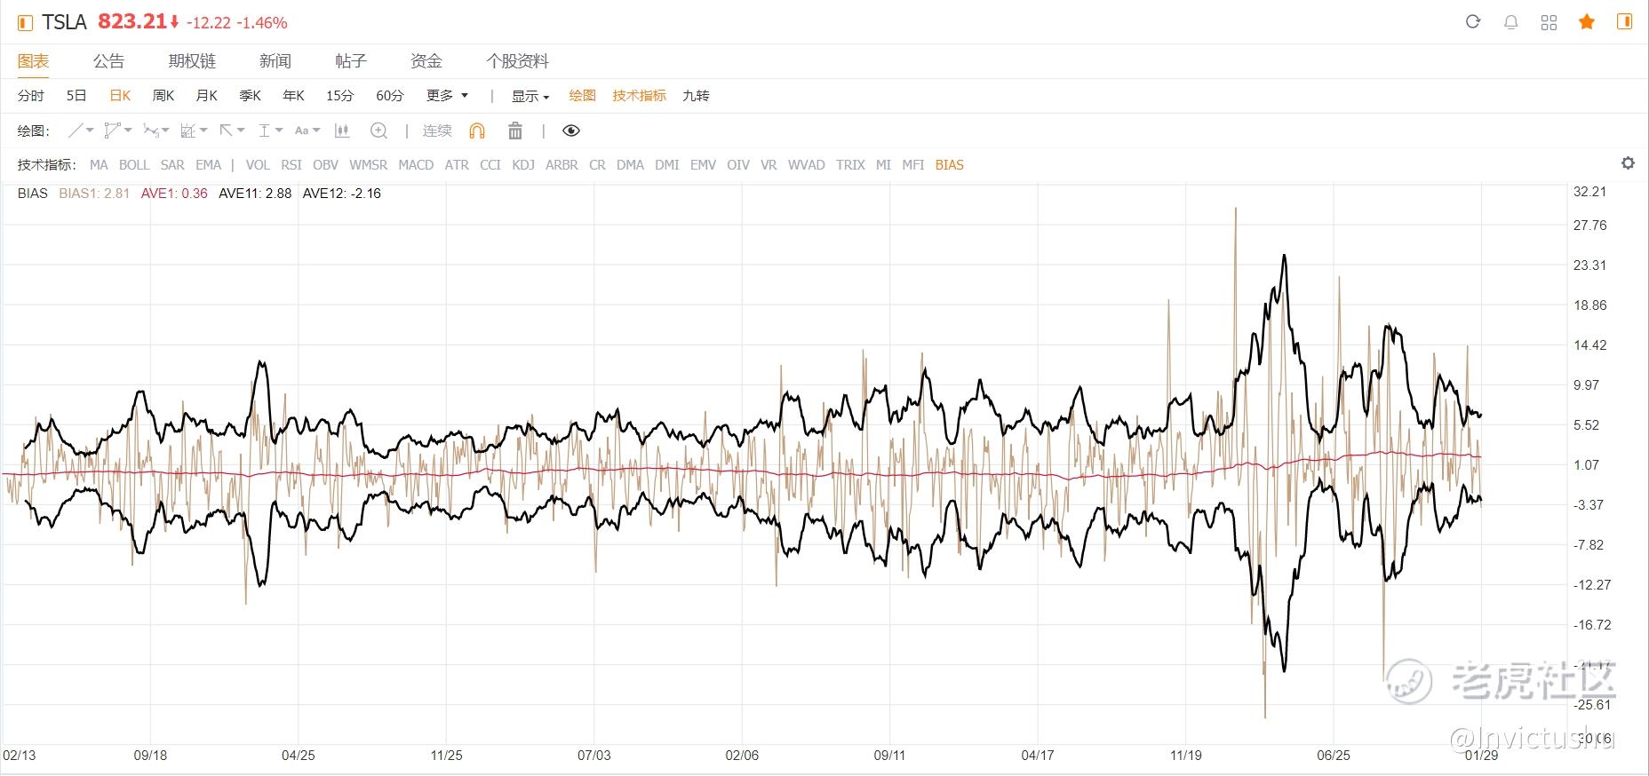
Task: Select the ATR indicator
Action: coord(457,165)
